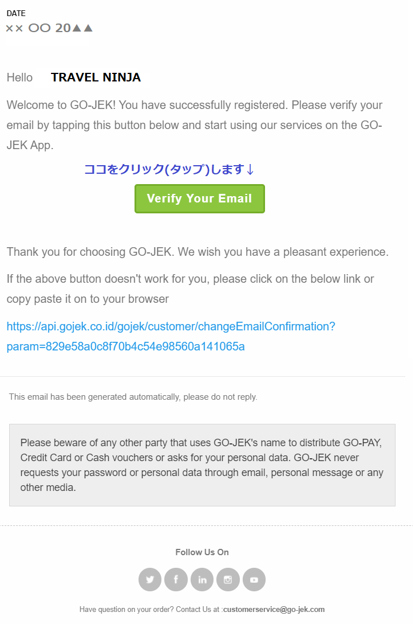Click the copy paste it browser instruction
Viewport: 415px width, 624px height.
pos(190,289)
